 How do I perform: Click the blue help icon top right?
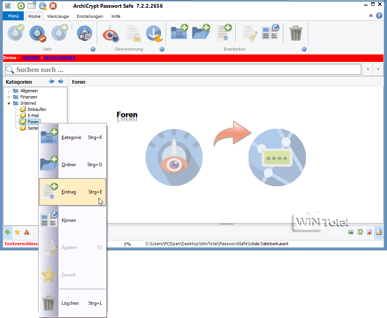(379, 16)
